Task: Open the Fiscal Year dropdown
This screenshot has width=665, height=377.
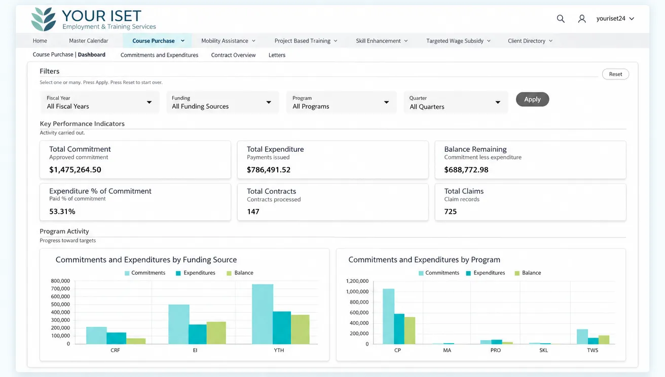Action: [x=100, y=102]
